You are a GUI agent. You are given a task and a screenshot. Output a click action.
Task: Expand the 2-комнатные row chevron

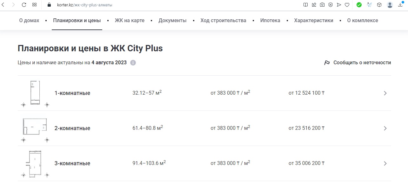pos(385,128)
